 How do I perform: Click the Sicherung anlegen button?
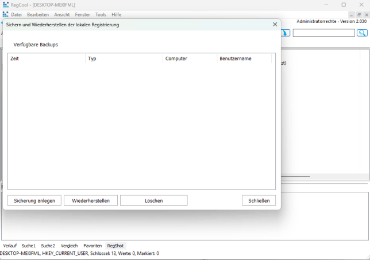coord(34,200)
